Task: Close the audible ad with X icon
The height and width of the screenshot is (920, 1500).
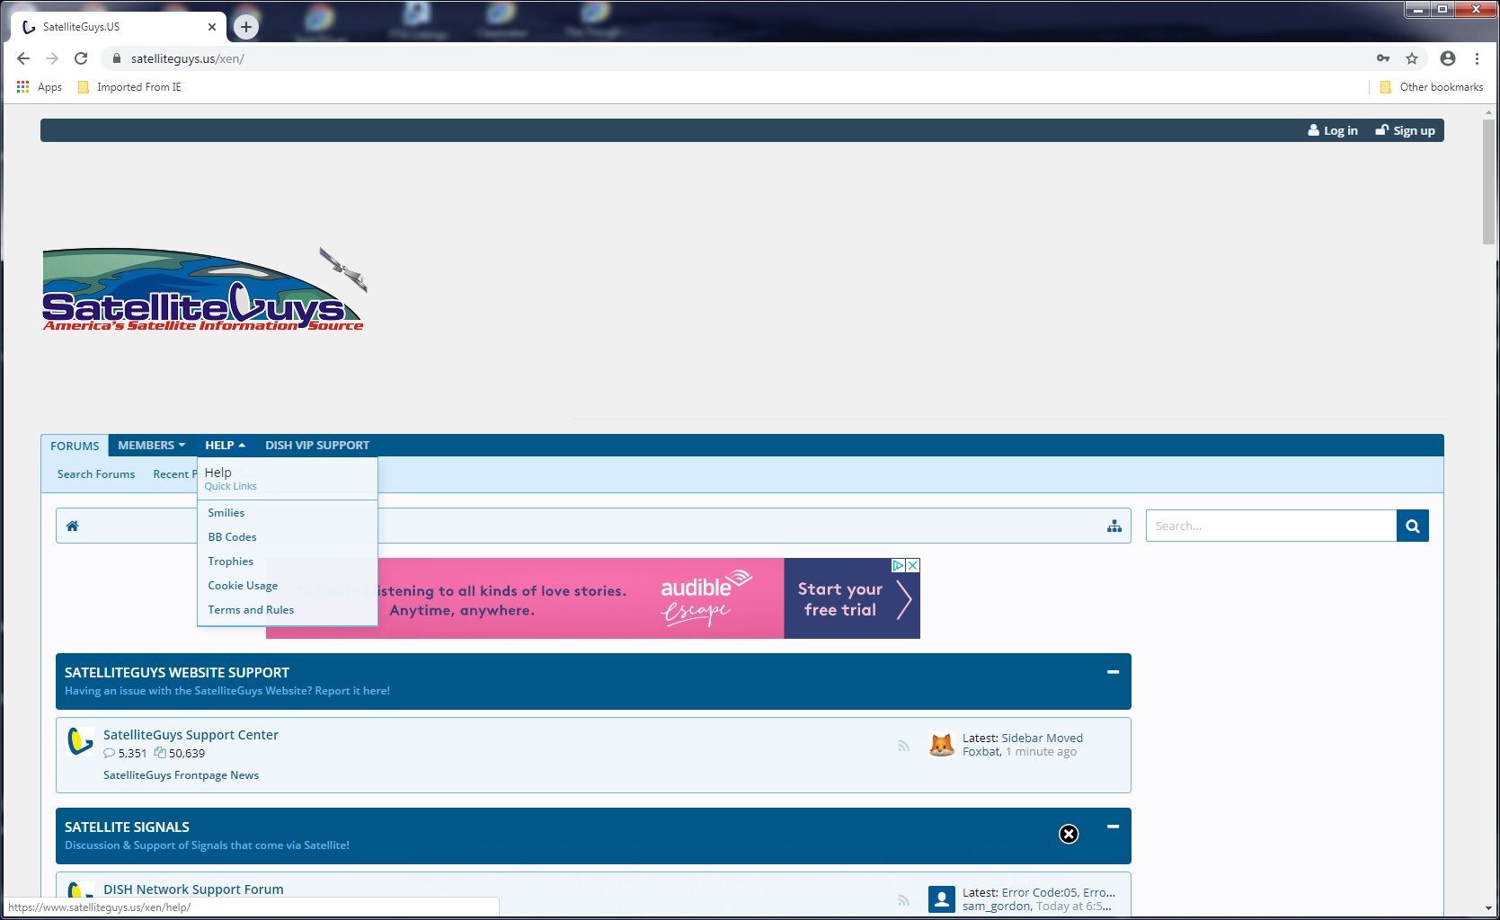Action: pos(913,565)
